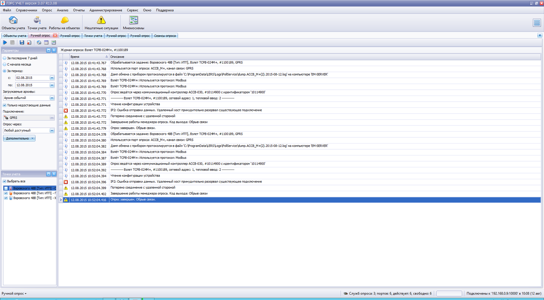Switch to the Объекты учета tab
The width and height of the screenshot is (544, 300).
[x=15, y=36]
